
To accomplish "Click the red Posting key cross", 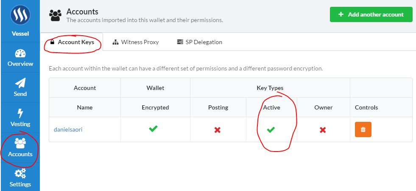I will point(218,130).
